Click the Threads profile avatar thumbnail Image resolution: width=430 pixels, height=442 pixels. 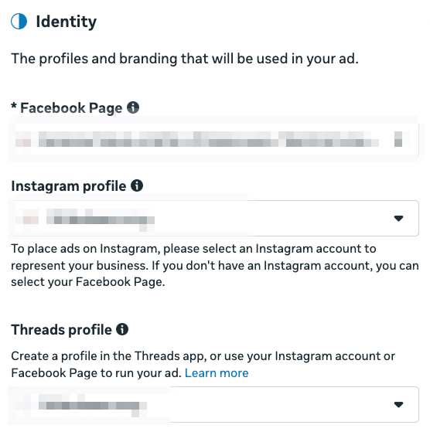click(x=23, y=406)
